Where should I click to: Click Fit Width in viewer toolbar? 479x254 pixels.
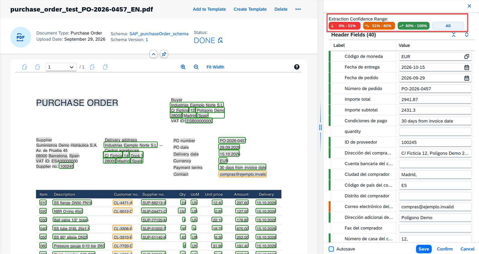(x=215, y=67)
